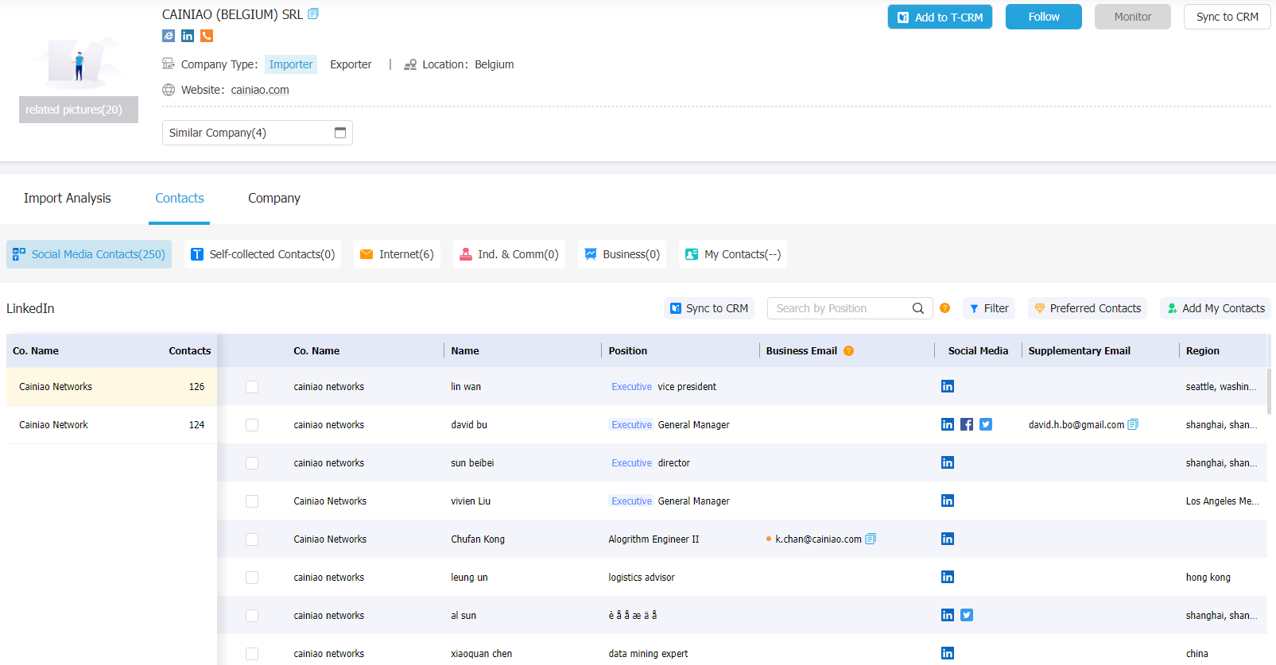Click the orange help icon beside Business Email
Screen dimensions: 1276x665
(849, 350)
